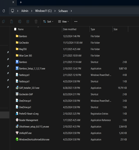The width and height of the screenshot is (139, 150).
Task: Click the Application Reference type cell
Action: point(101,120)
